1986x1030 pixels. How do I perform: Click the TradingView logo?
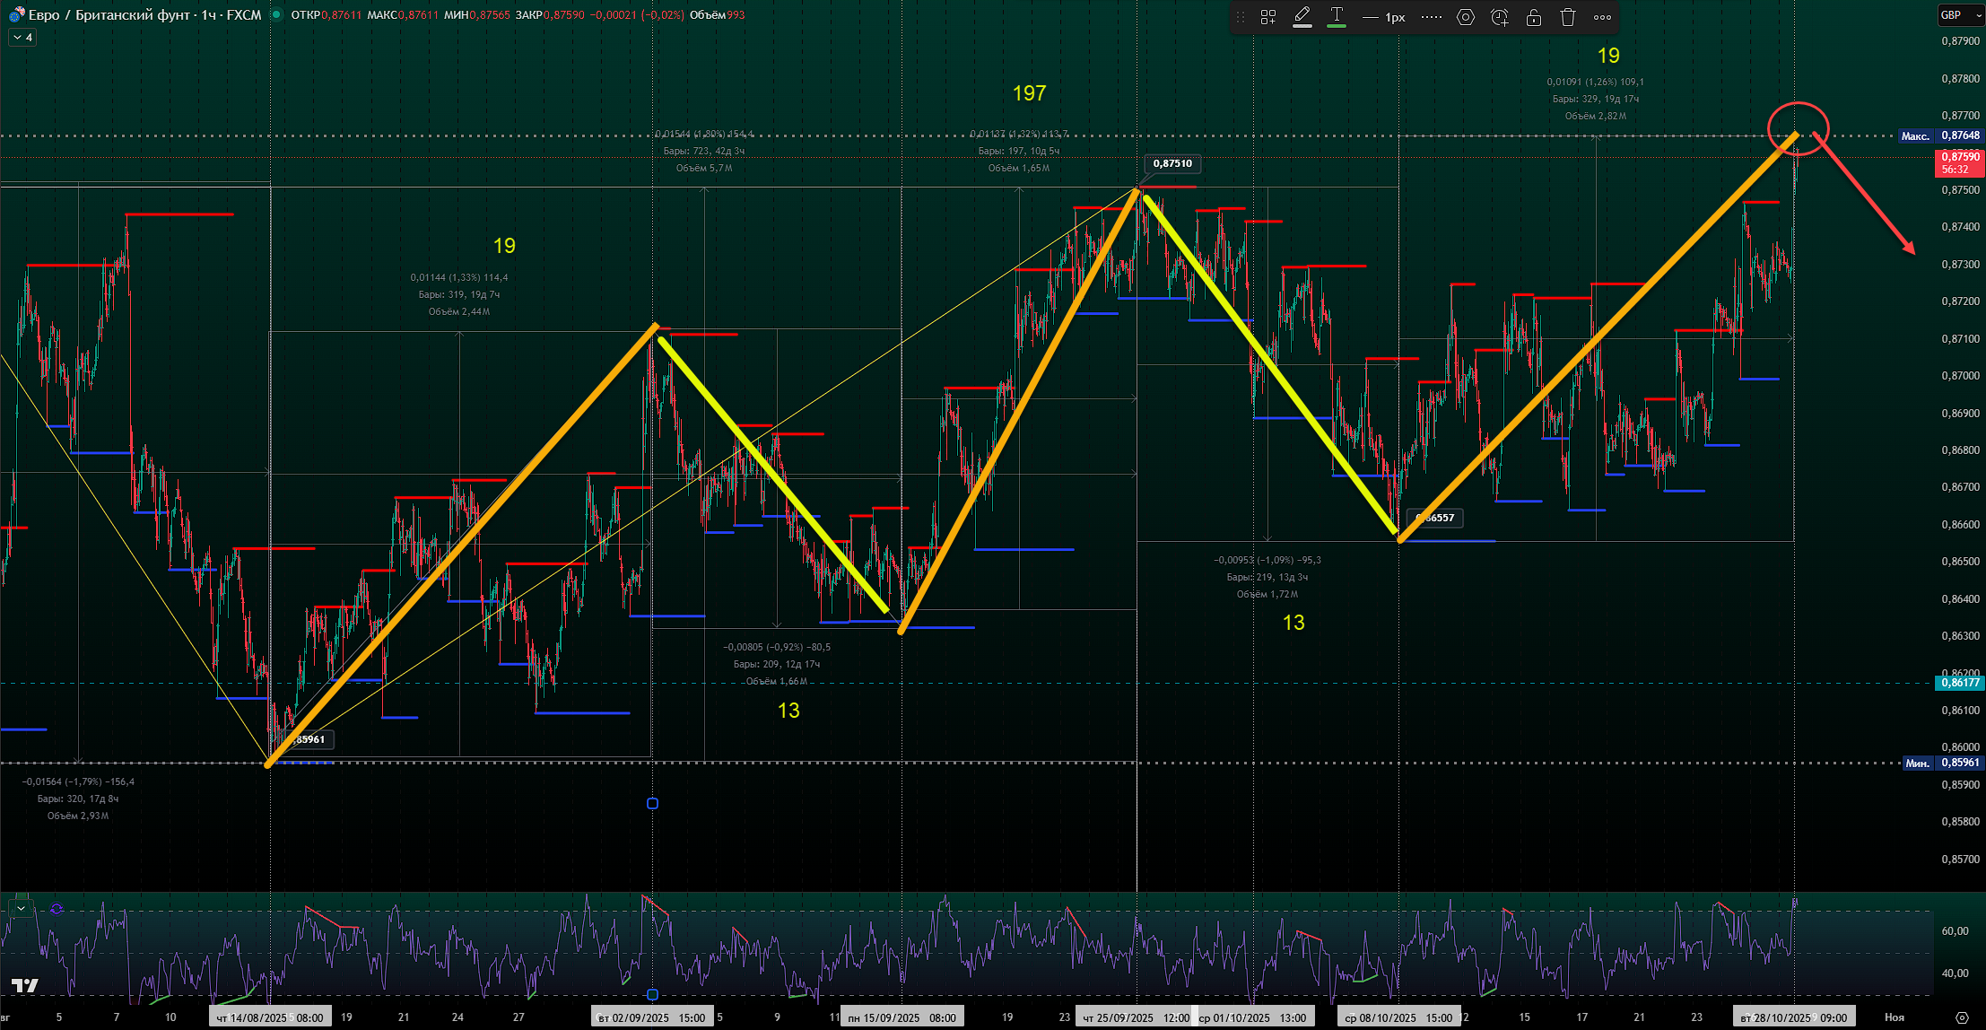25,985
